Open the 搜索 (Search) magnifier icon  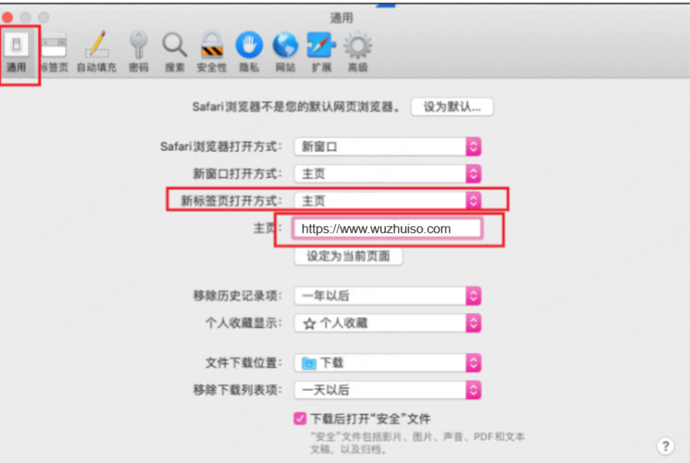point(174,52)
